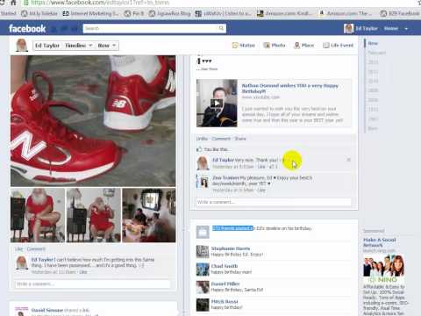This screenshot has height=316, width=421.
Task: Click Ed Taylor name in timeline header
Action: pyautogui.click(x=47, y=46)
